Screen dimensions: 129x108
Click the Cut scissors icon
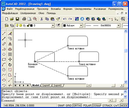pyautogui.click(x=42, y=19)
